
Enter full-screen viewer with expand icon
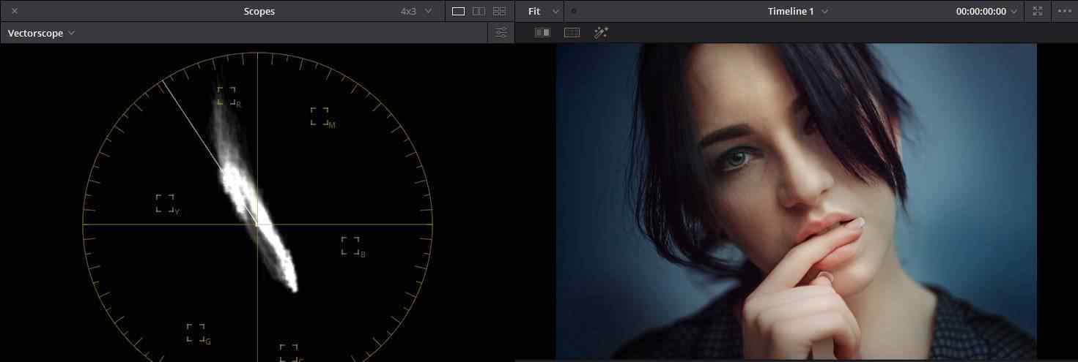[1037, 11]
